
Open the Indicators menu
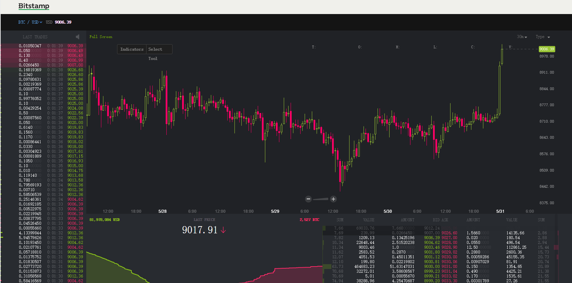[132, 49]
